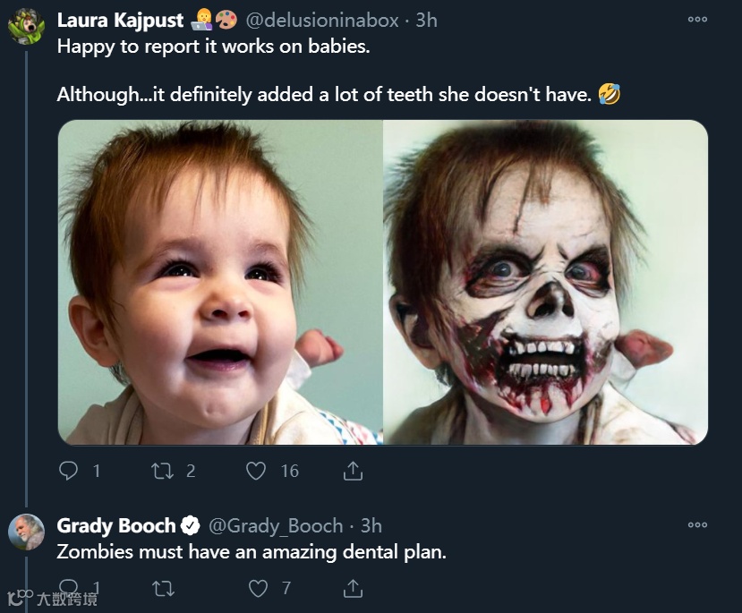Image resolution: width=742 pixels, height=613 pixels.
Task: Visit the @Grady_Booch handle link
Action: click(276, 525)
